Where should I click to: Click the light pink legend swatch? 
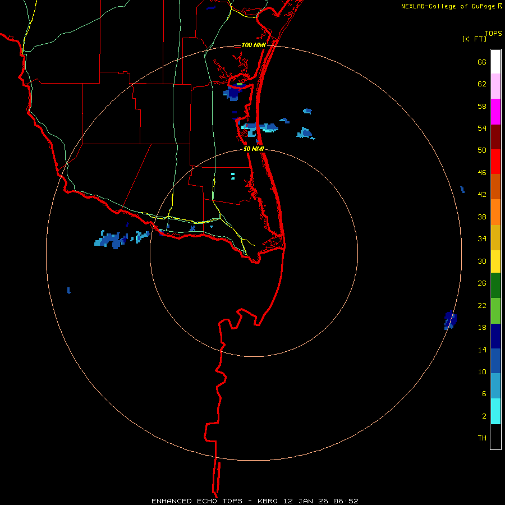pyautogui.click(x=495, y=86)
